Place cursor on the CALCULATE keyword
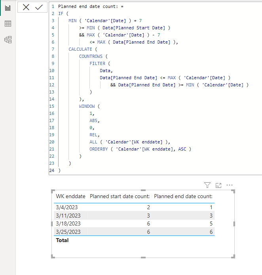This screenshot has width=262, height=275. click(80, 49)
